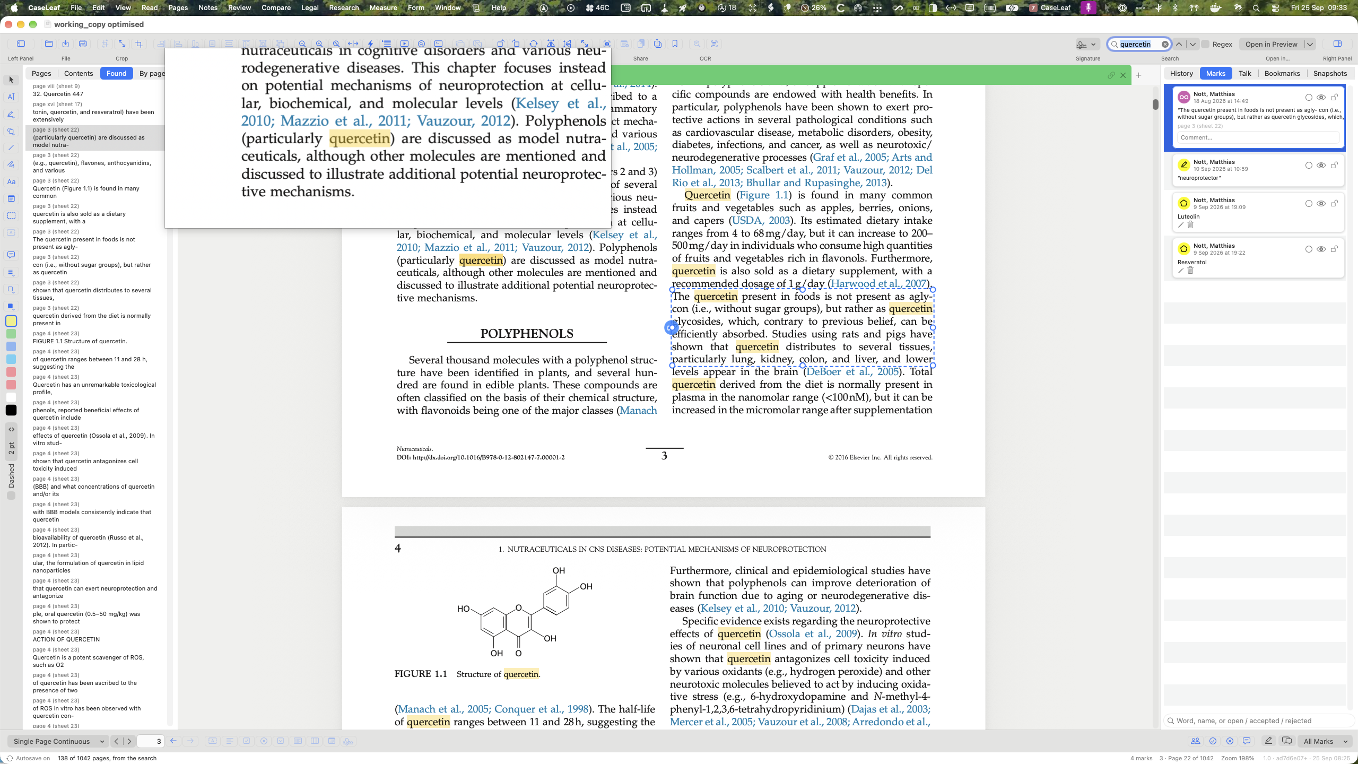Select the green color swatch
Screen dimensions: 1358x764
11,334
